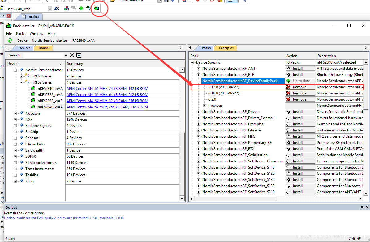Image resolution: width=370 pixels, height=242 pixels.
Task: Click the Select Software Packs icon
Action: [88, 8]
